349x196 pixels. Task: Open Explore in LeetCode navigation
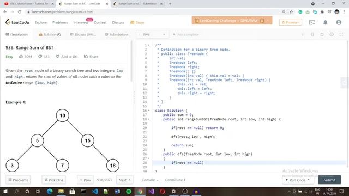coord(41,22)
